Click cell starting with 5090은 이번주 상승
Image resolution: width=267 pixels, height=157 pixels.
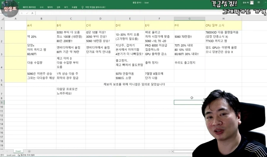[x=41, y=76]
